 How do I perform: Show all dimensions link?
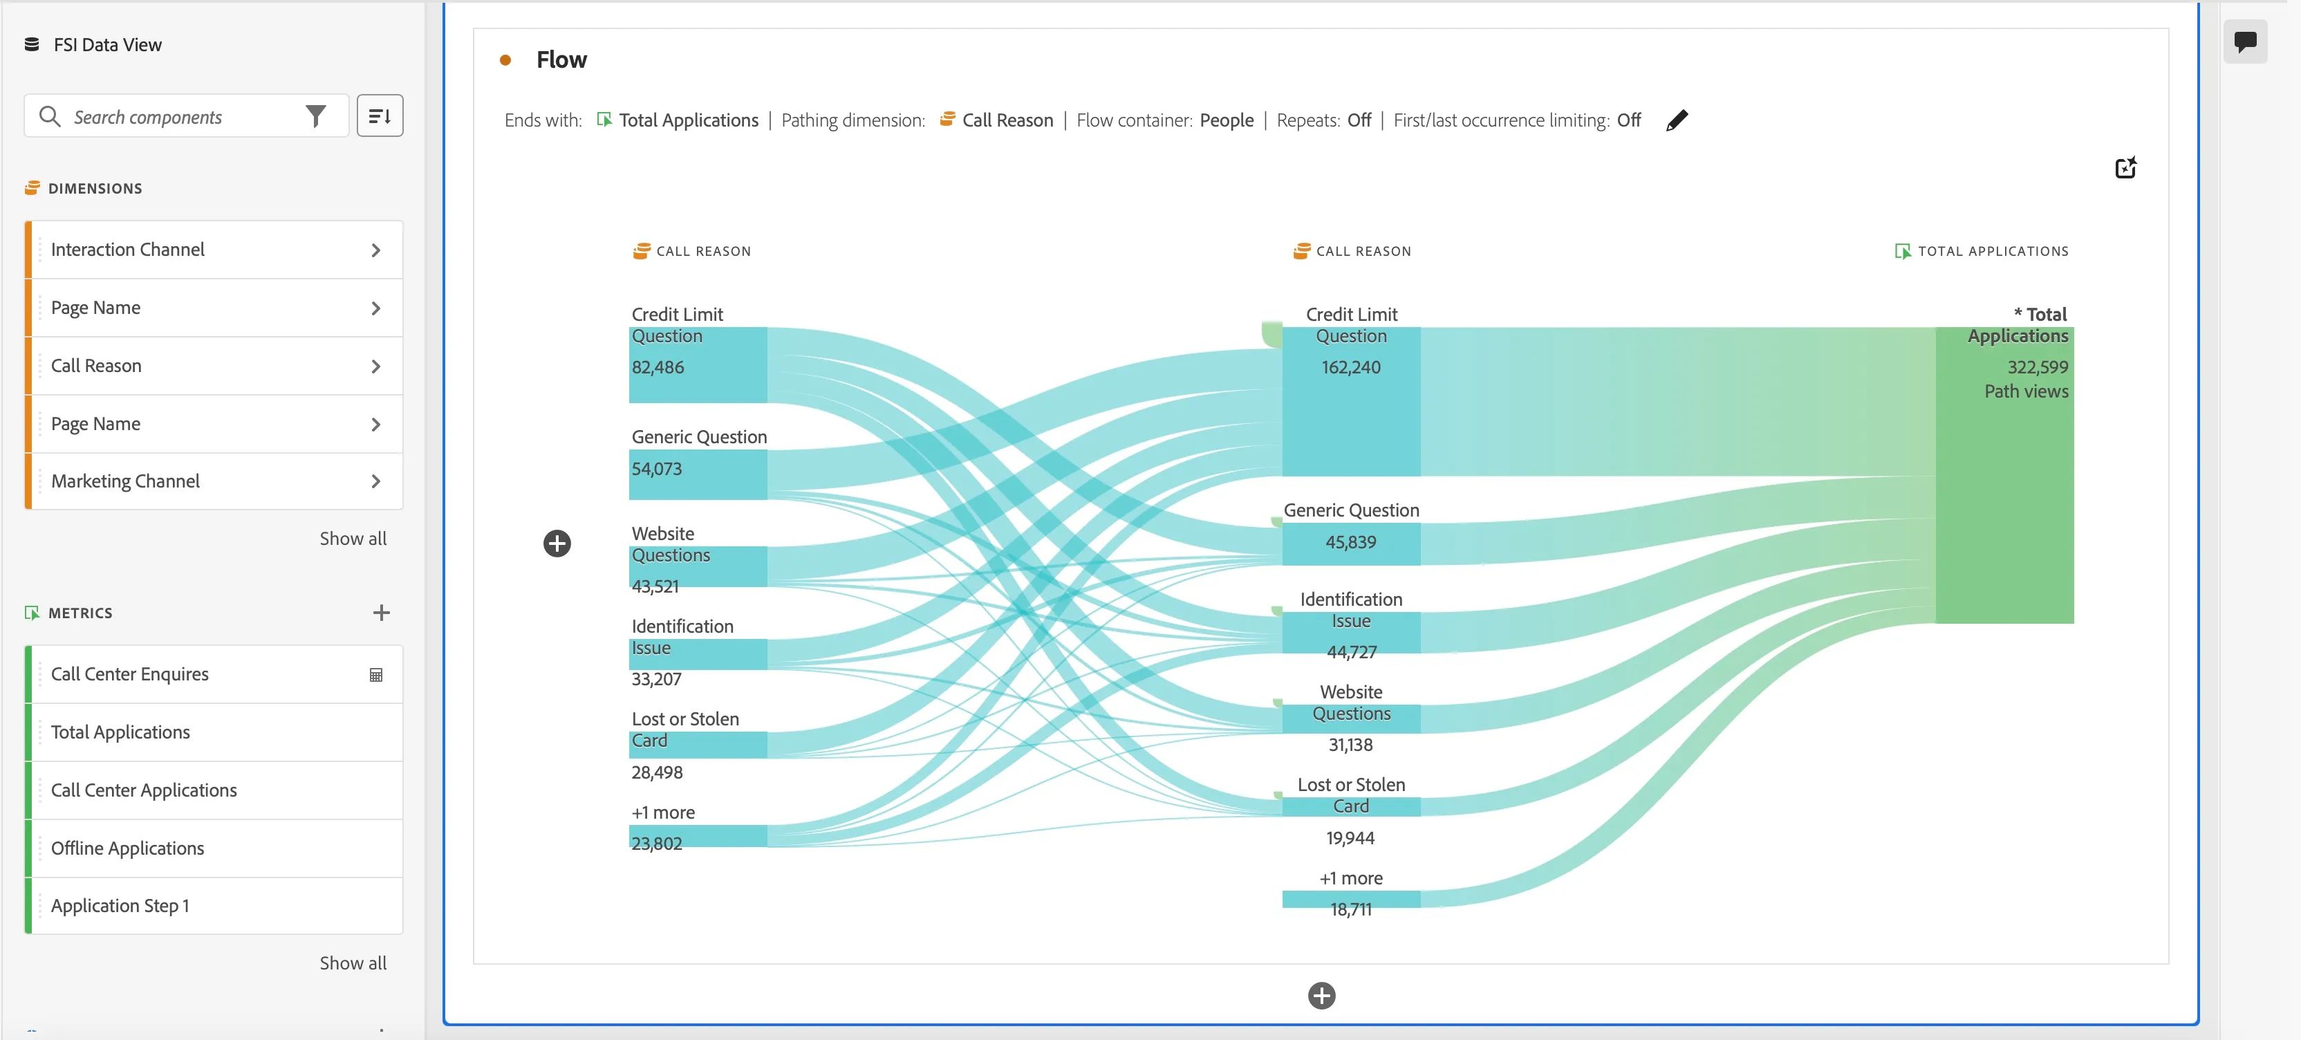[353, 539]
